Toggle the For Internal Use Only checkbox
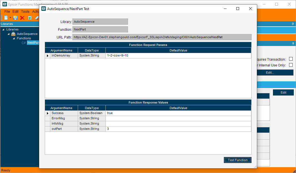Viewport: 296px width, 173px height. [291, 65]
